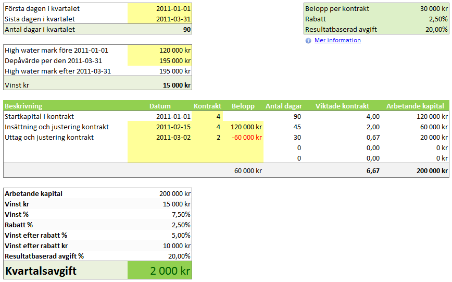
Task: Select Insättning och justering kontrakt label
Action: [x=56, y=127]
